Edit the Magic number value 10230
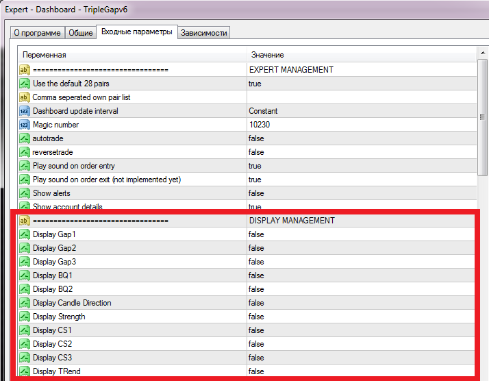 point(362,125)
